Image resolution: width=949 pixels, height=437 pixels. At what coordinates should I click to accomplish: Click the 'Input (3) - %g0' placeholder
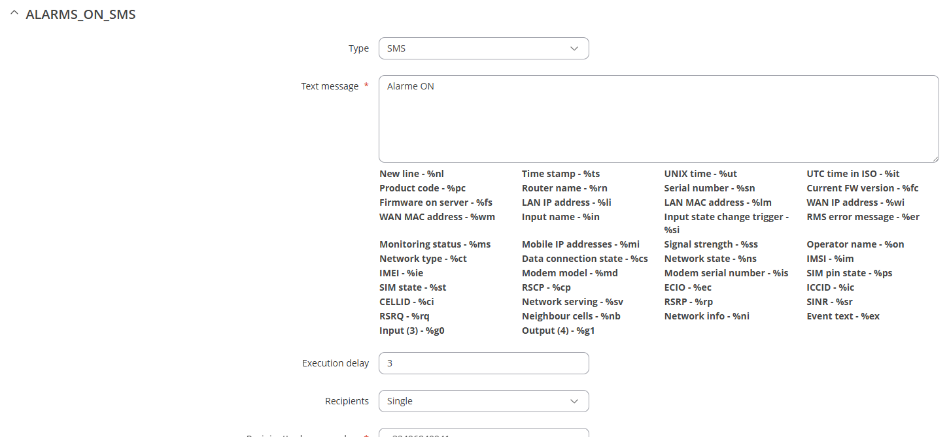411,331
